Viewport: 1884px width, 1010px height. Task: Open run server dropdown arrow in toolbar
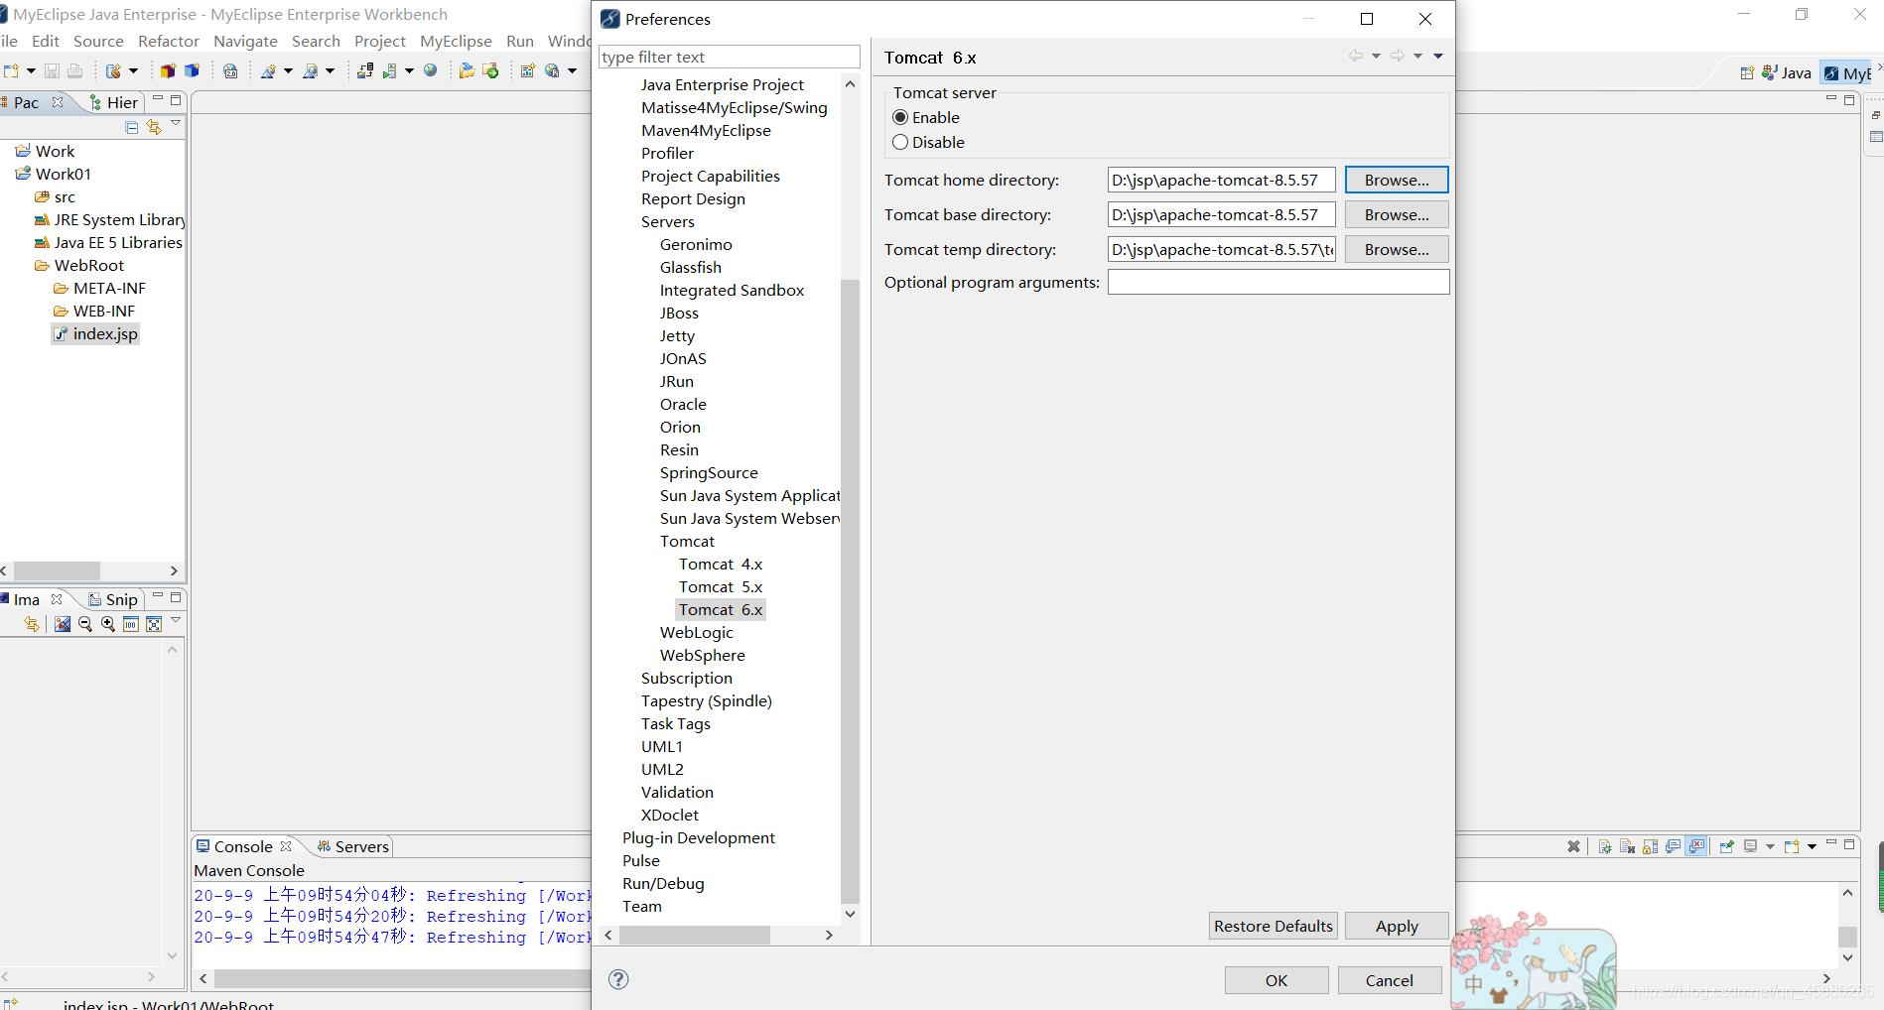409,70
